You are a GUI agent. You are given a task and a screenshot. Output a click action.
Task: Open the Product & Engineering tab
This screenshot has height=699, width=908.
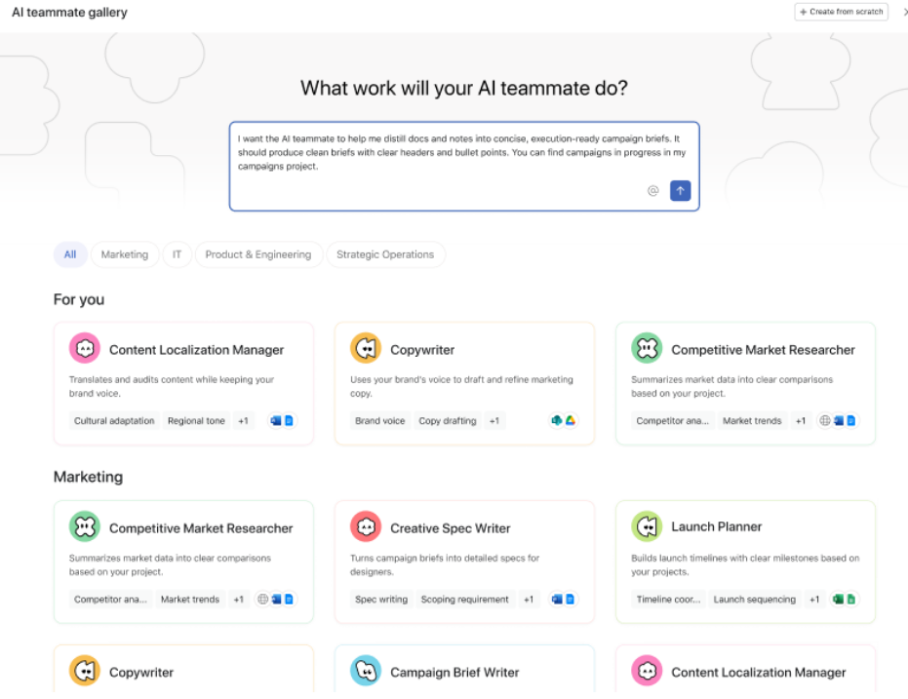[x=257, y=254]
